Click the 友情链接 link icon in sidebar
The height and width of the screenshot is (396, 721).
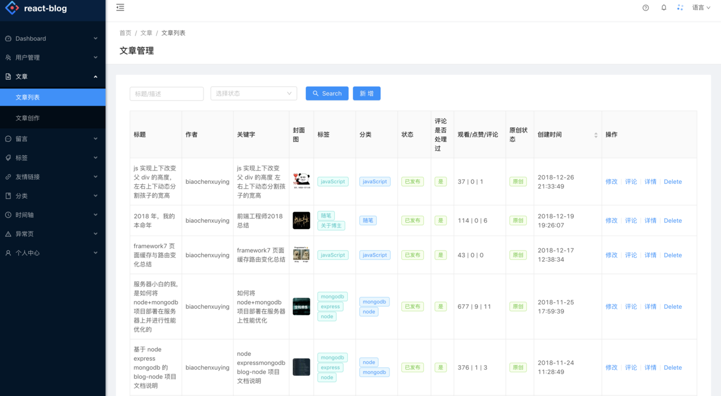pos(8,177)
